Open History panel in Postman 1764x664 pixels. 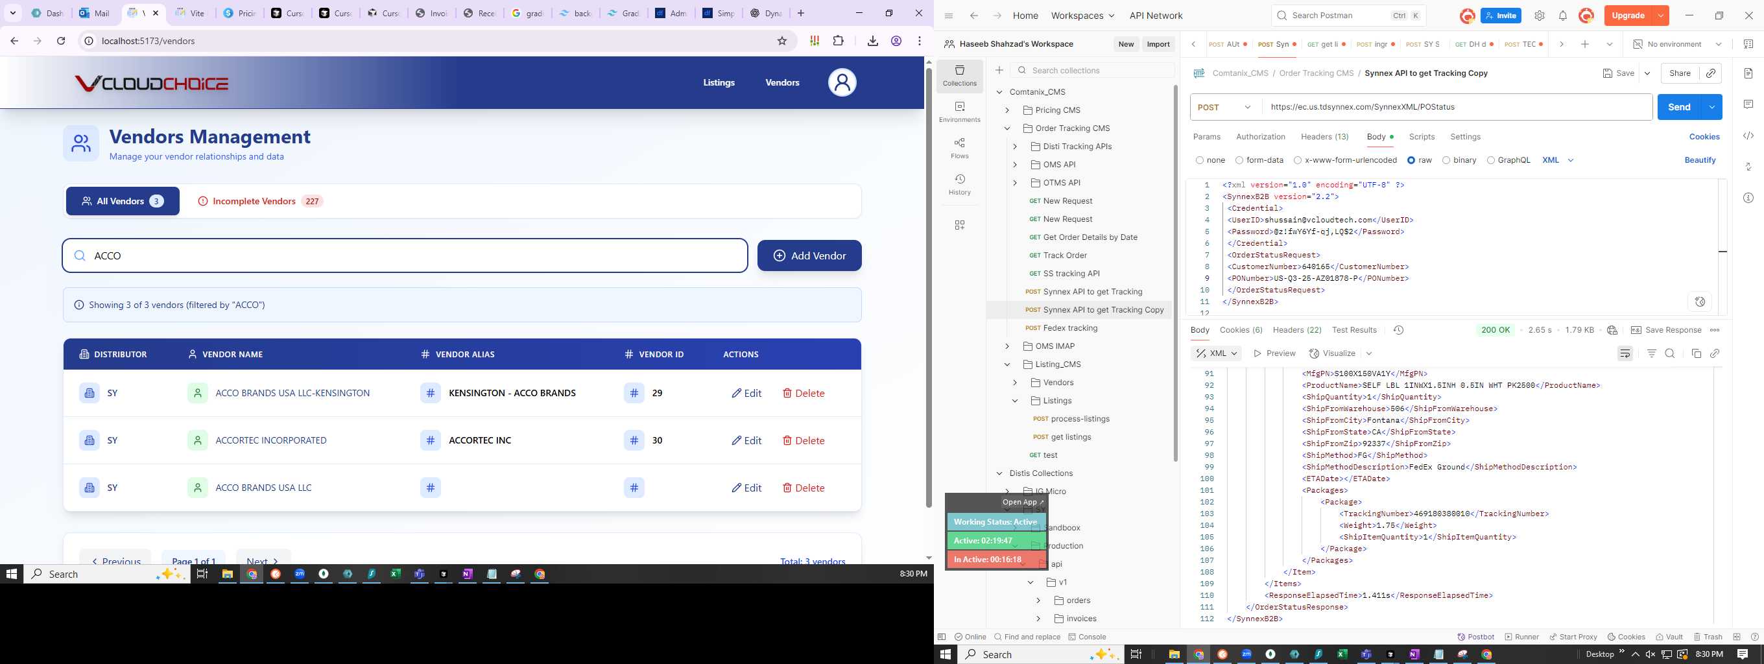point(959,184)
